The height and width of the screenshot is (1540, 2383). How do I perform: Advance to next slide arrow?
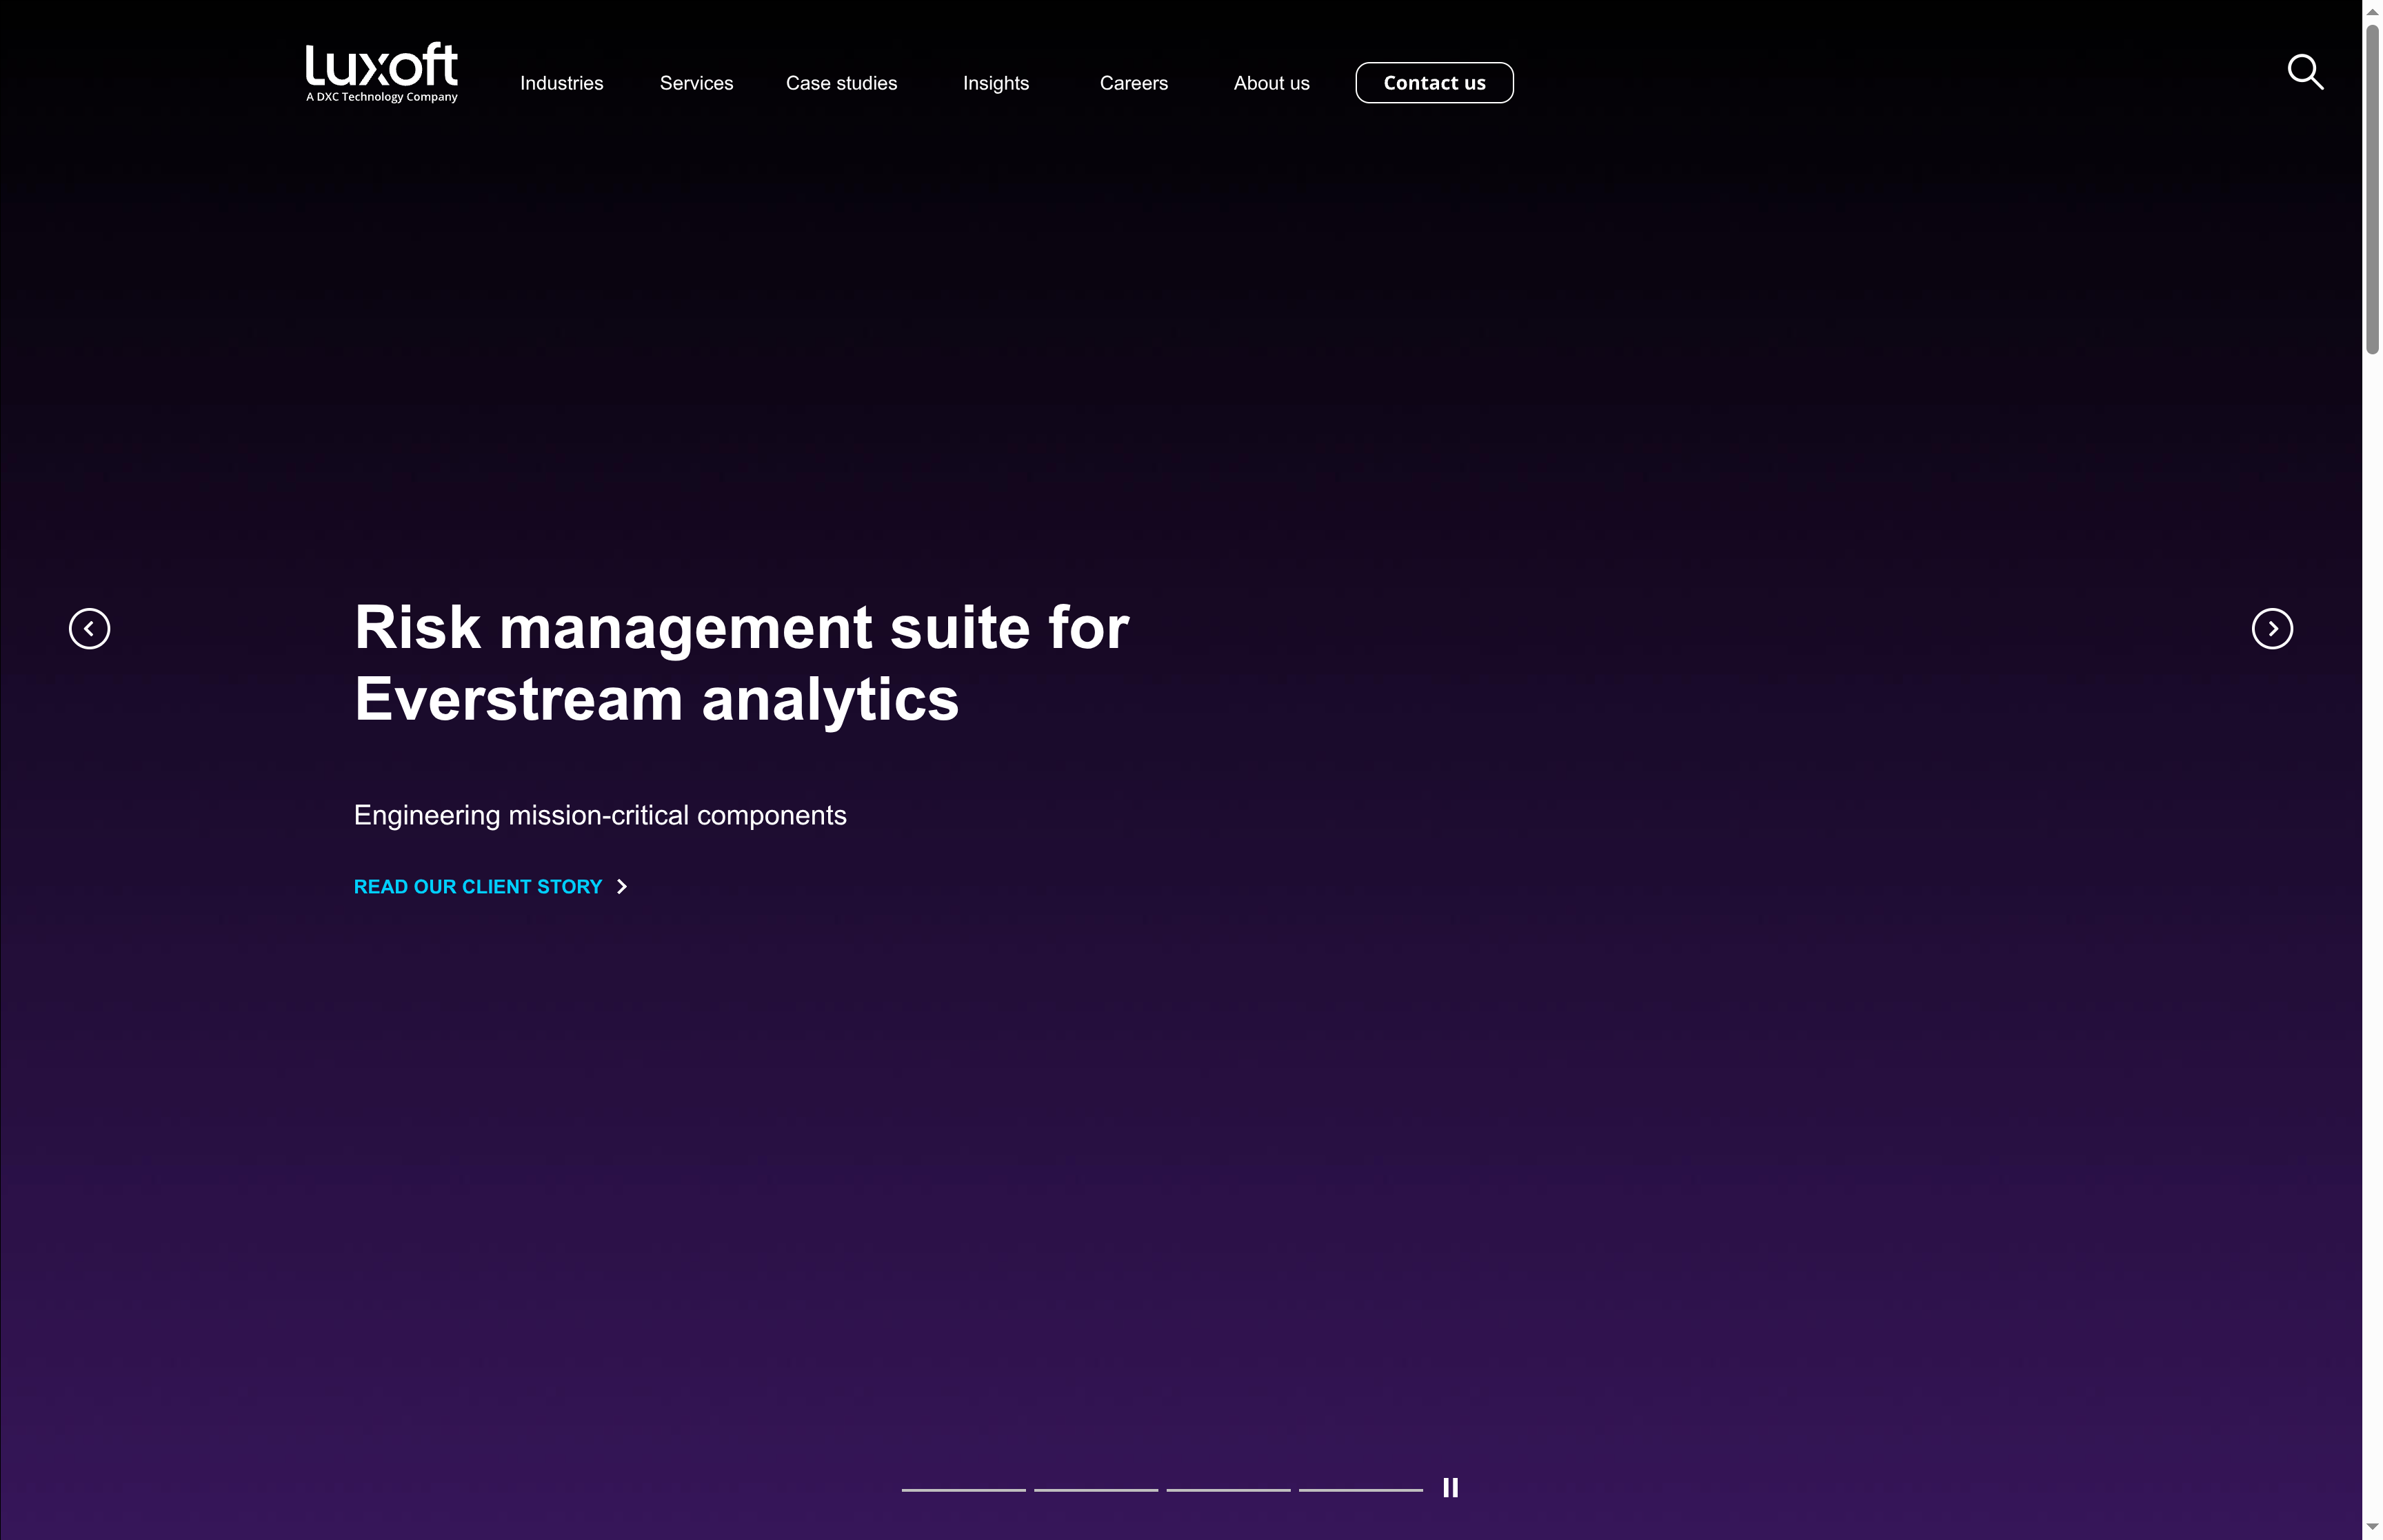(2272, 629)
